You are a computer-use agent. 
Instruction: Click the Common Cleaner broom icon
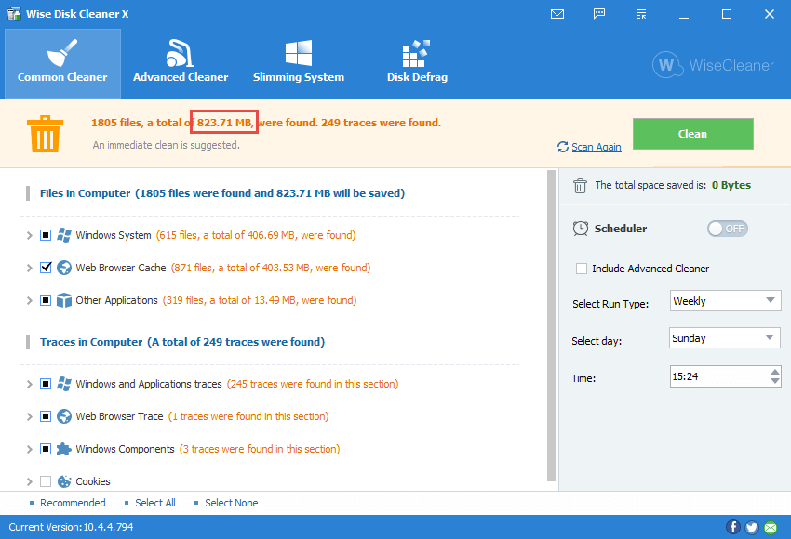[x=62, y=53]
